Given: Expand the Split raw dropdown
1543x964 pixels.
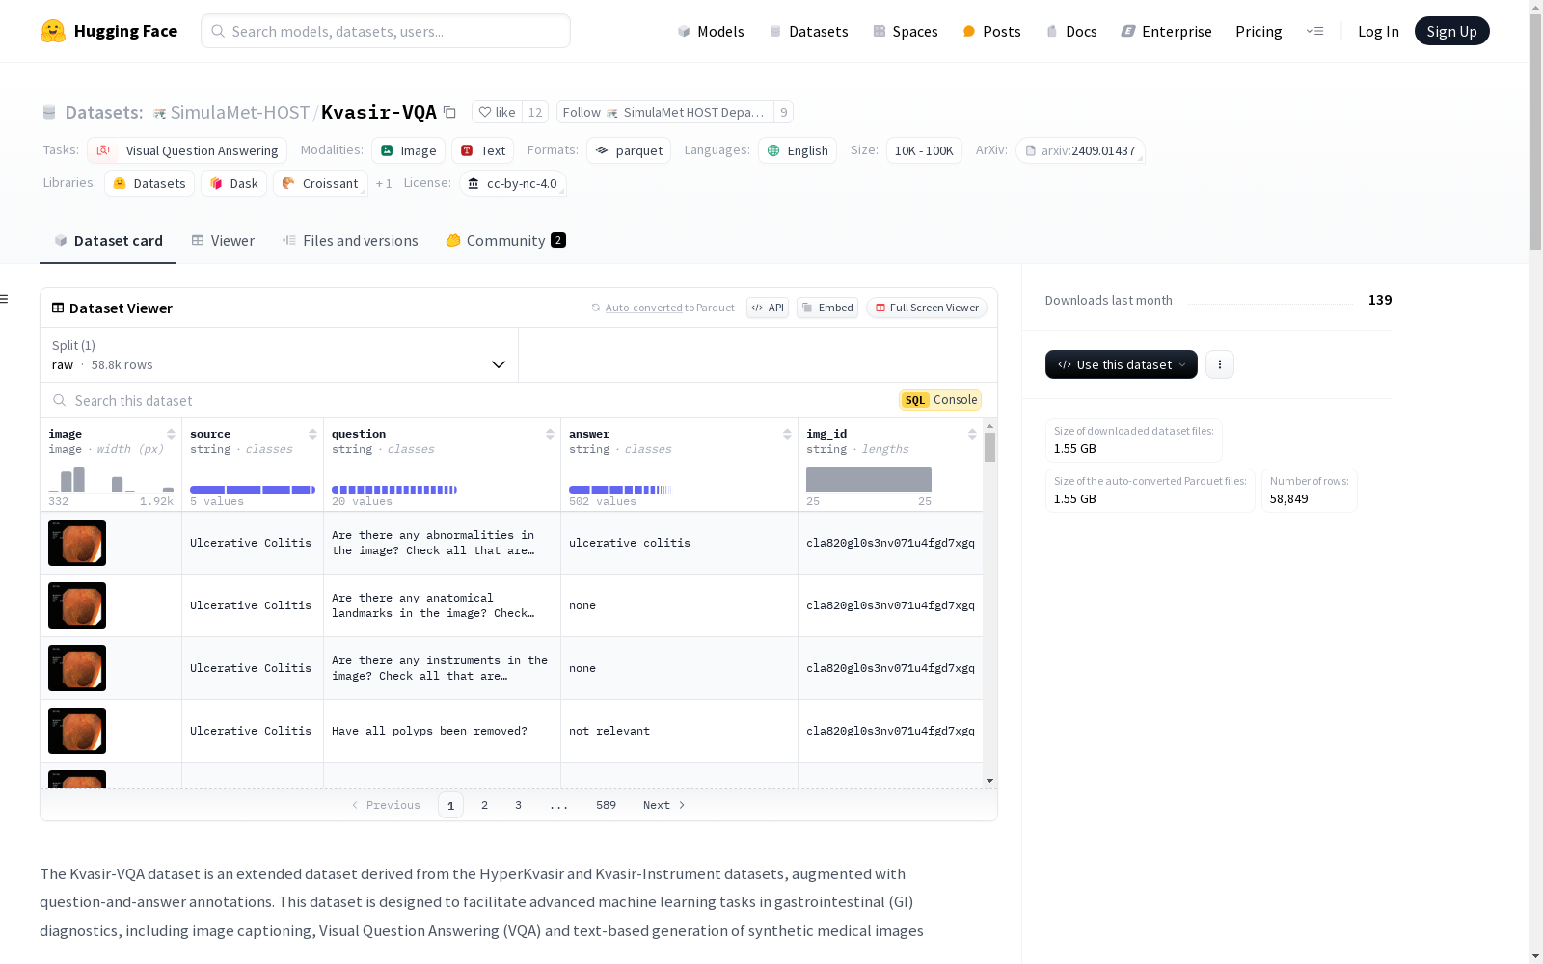Looking at the screenshot, I should coord(279,355).
